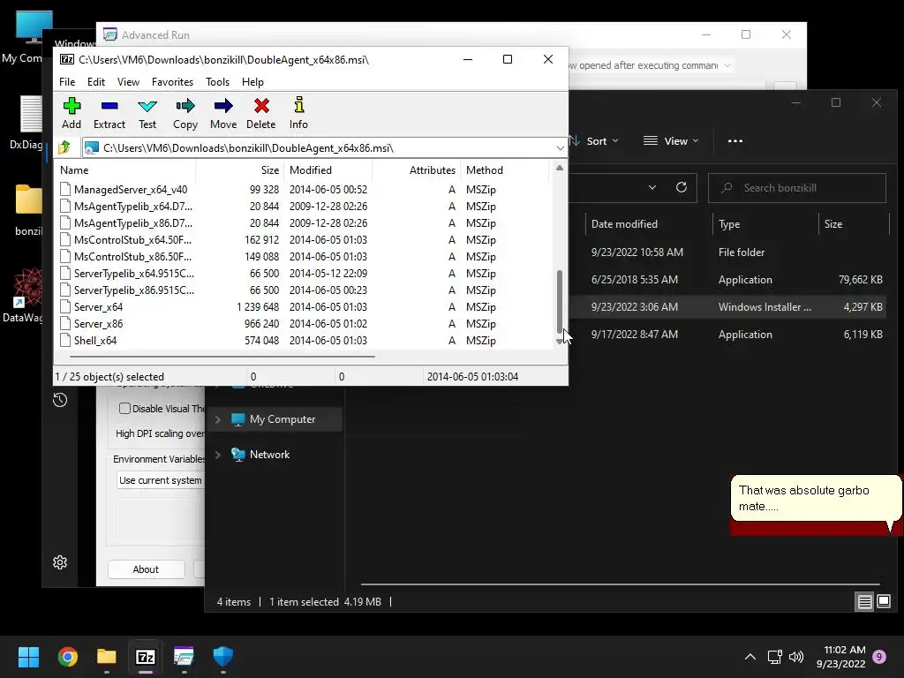
Task: Show archive Info
Action: click(x=298, y=113)
